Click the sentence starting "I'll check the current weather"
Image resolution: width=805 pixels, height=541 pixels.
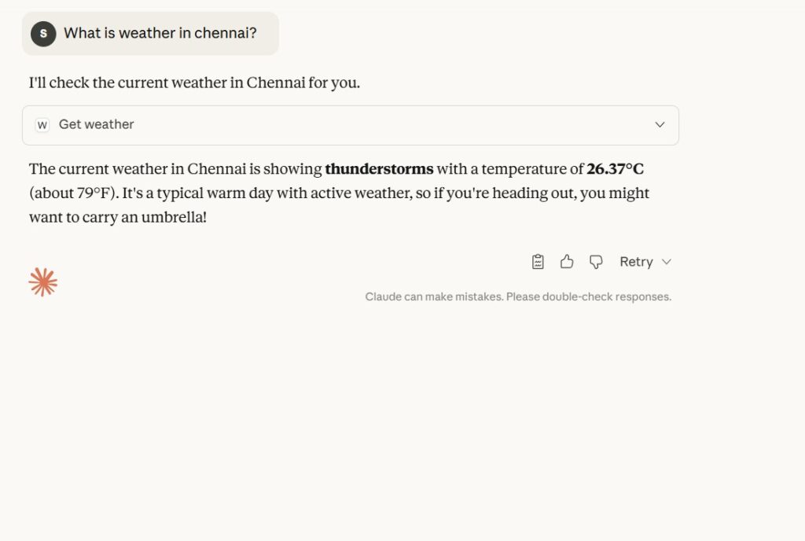point(194,83)
